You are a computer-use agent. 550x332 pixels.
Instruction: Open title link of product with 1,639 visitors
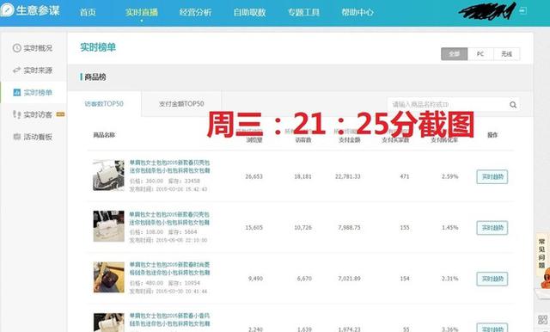(170, 320)
